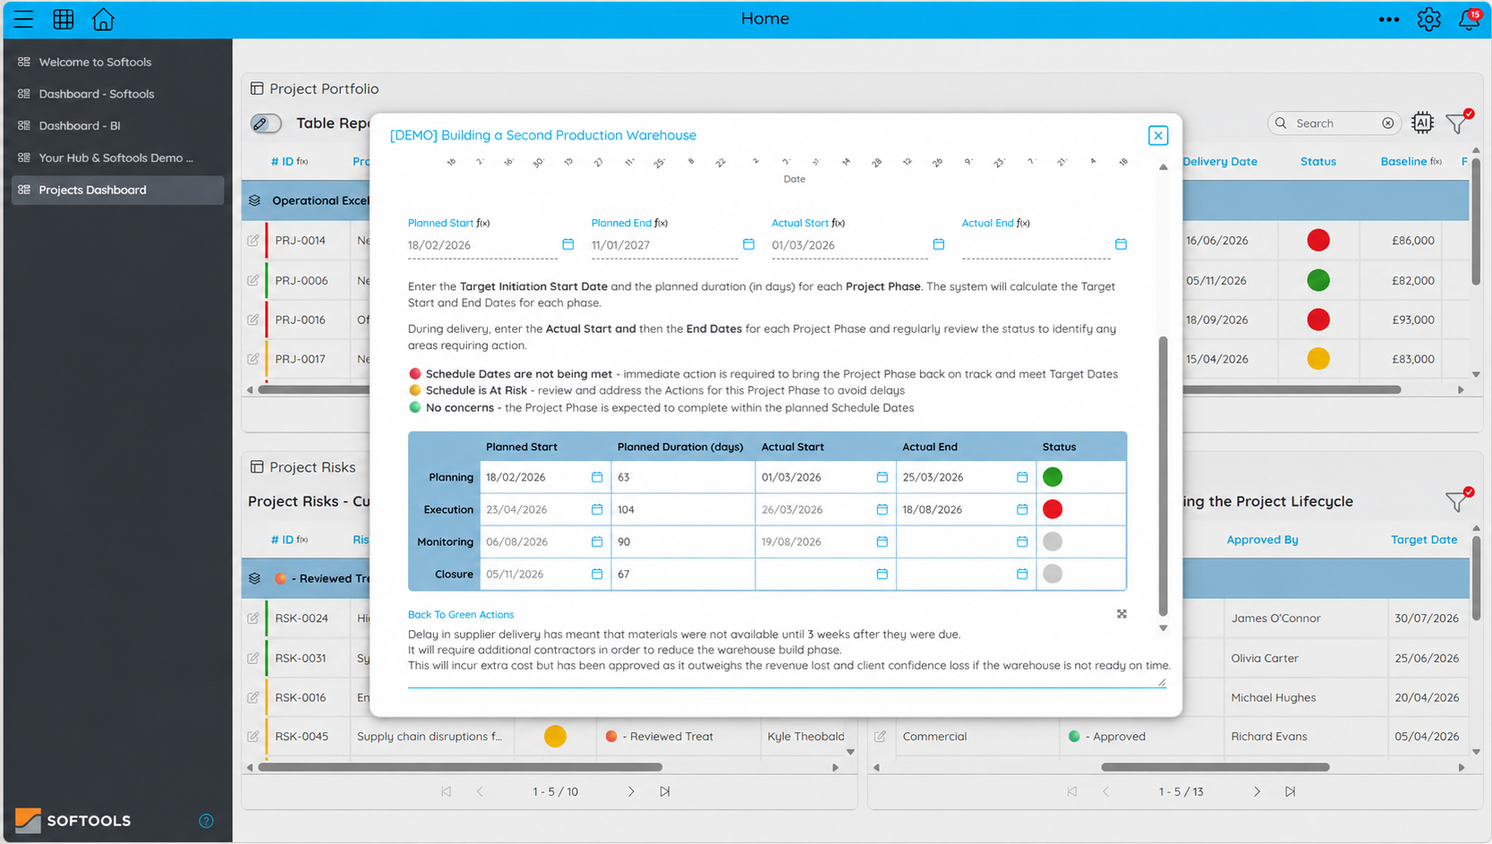
Task: Click Planned Duration field for Execution row
Action: tap(683, 509)
